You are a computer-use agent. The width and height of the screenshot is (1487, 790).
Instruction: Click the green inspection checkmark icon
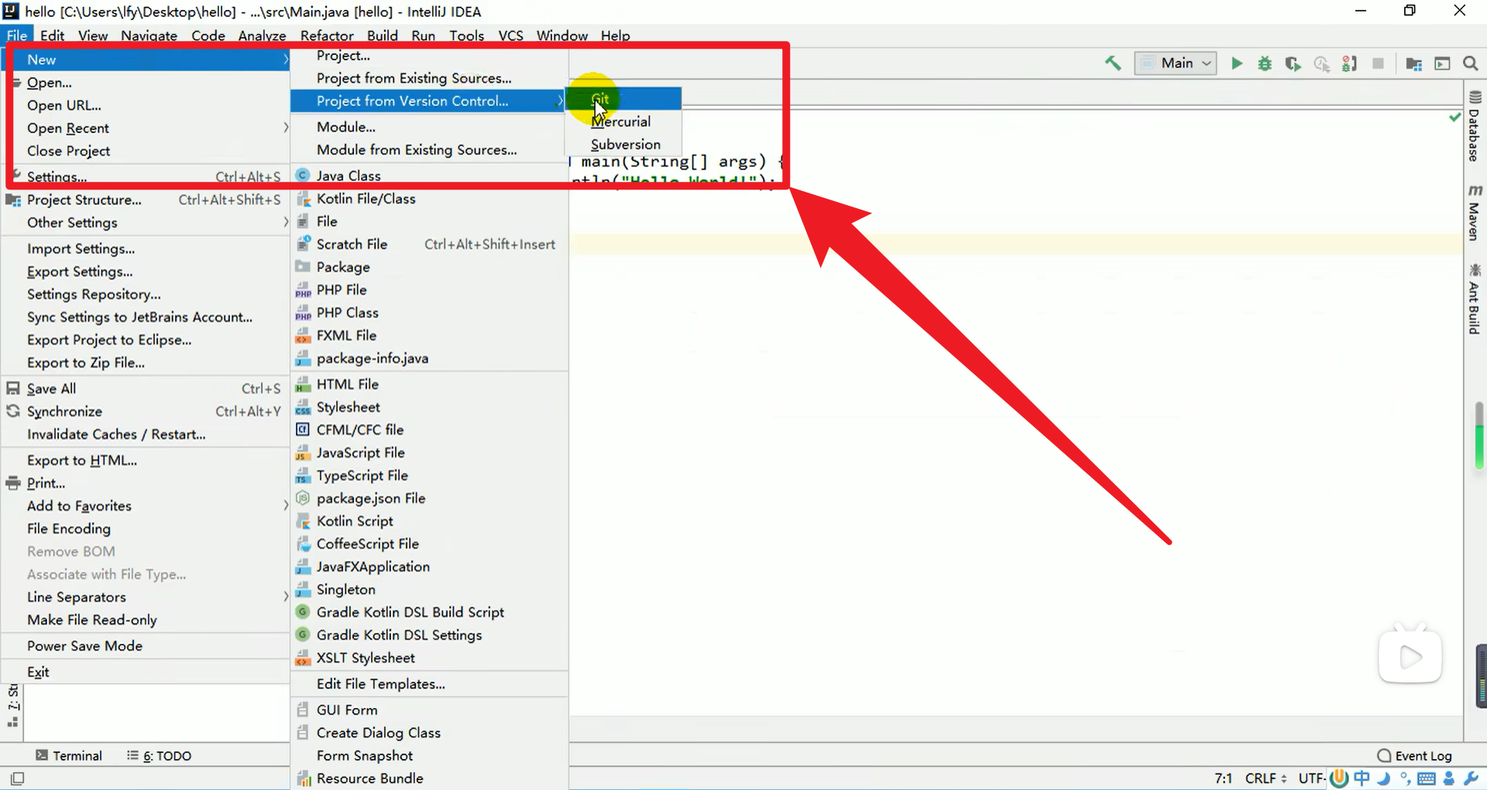tap(1455, 117)
